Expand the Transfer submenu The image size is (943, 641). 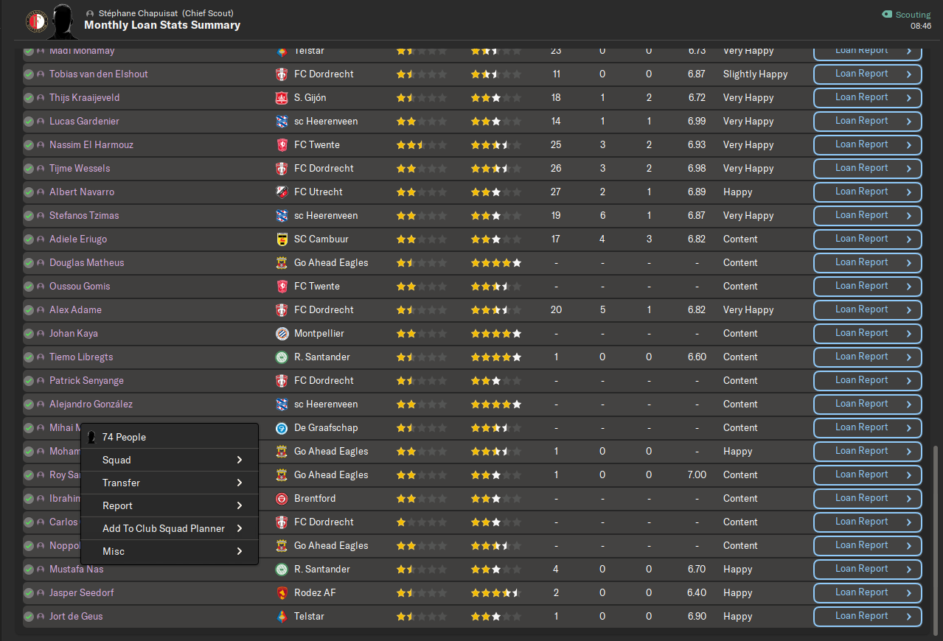tap(170, 483)
